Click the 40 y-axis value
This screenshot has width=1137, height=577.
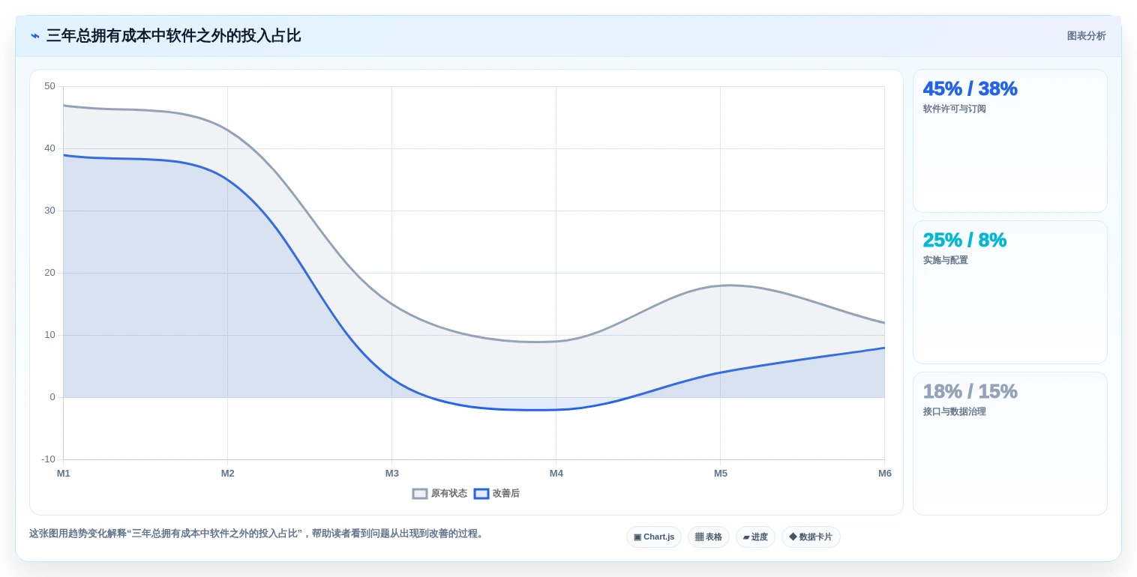pyautogui.click(x=49, y=148)
